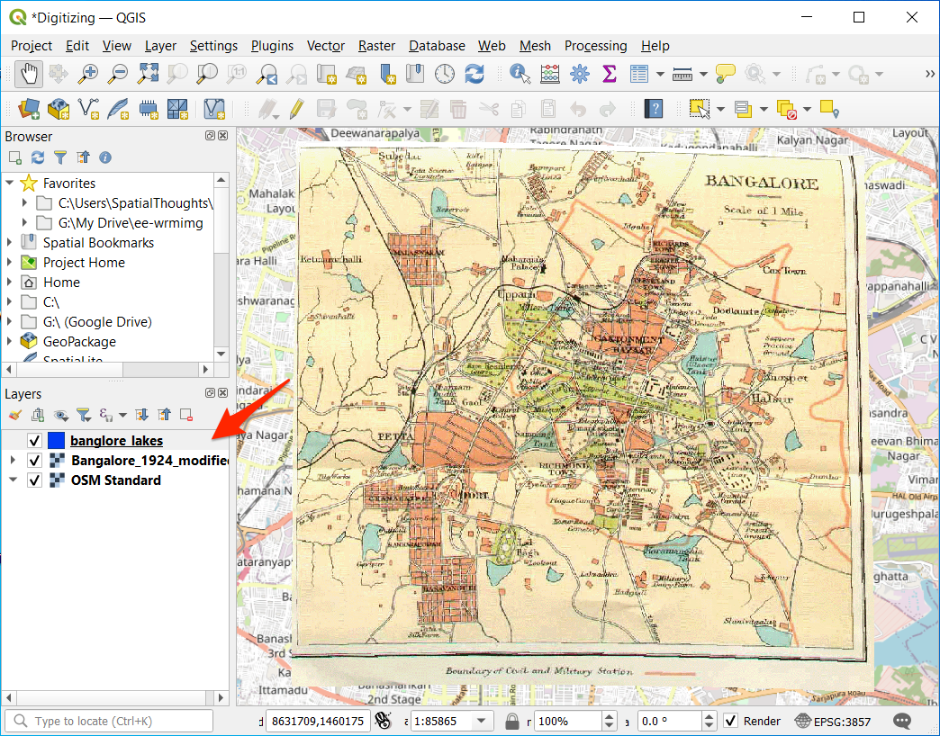Click the Select Features by area icon

coord(699,109)
